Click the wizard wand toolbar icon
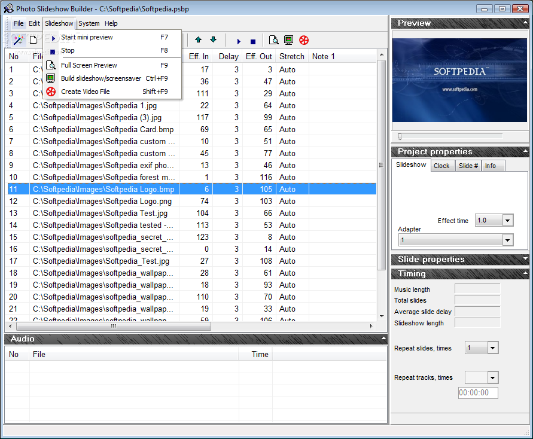The image size is (533, 439). tap(18, 40)
